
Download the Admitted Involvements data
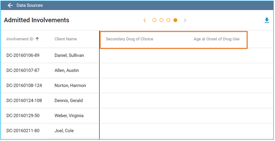tap(267, 20)
